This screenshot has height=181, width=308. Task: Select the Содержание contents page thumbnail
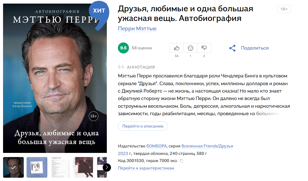click(61, 167)
